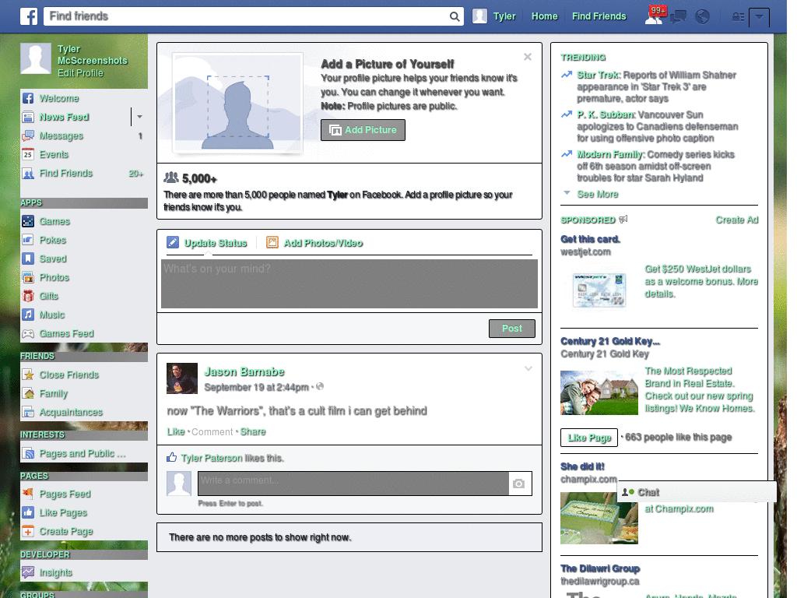Click the Create Page plus icon
The width and height of the screenshot is (797, 598).
28,531
